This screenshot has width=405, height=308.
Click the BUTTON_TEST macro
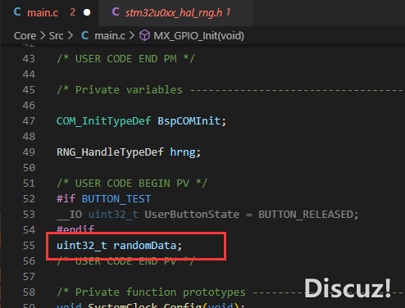pyautogui.click(x=116, y=199)
